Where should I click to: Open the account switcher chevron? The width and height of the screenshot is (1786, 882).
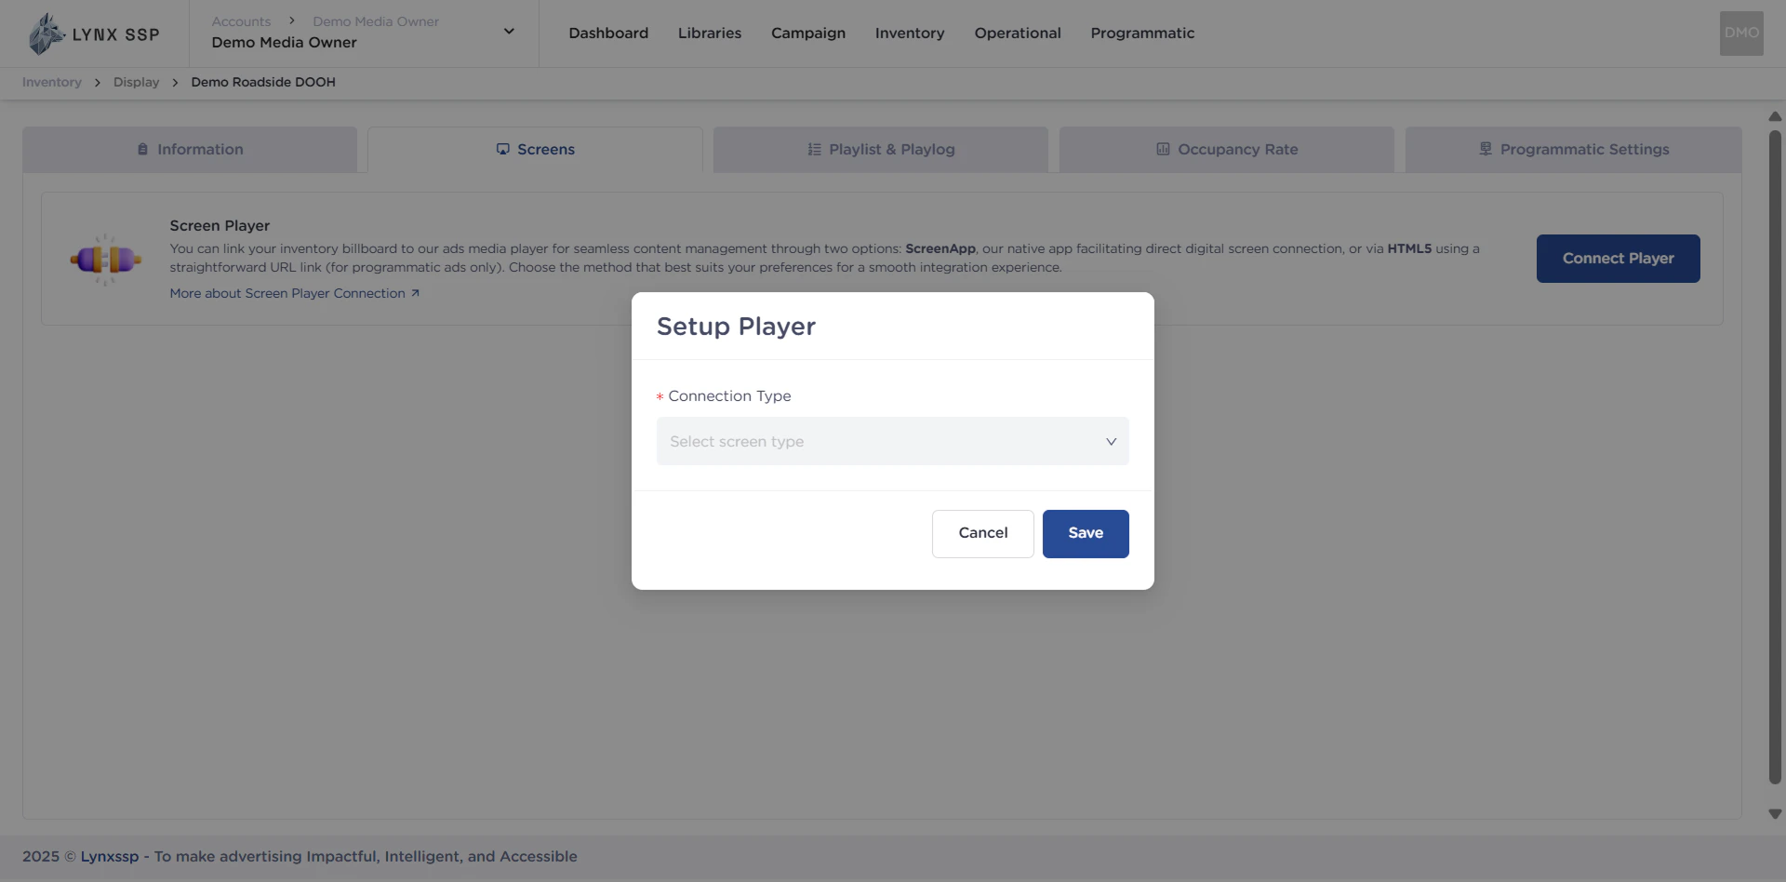click(509, 31)
